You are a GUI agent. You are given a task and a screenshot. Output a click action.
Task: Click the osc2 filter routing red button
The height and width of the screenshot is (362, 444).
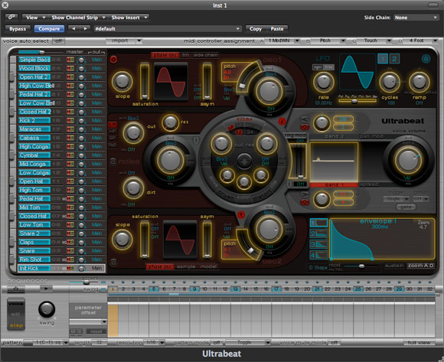click(241, 215)
